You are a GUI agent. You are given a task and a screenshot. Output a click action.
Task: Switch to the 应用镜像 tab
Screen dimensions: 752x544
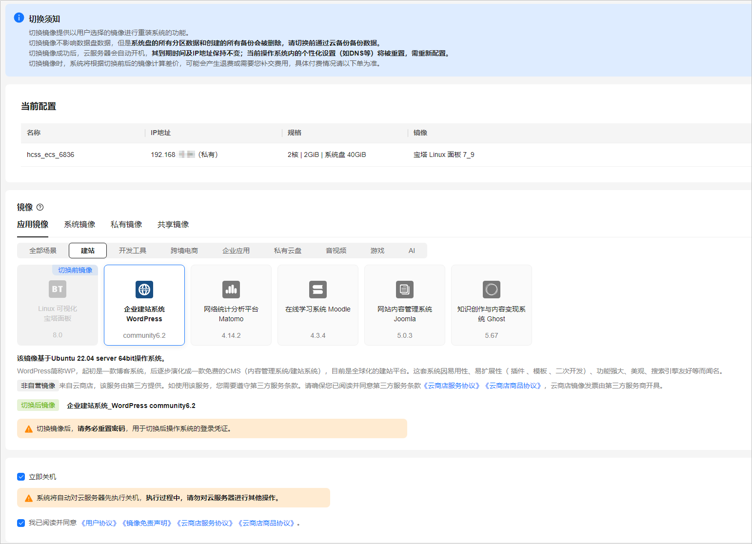point(33,224)
